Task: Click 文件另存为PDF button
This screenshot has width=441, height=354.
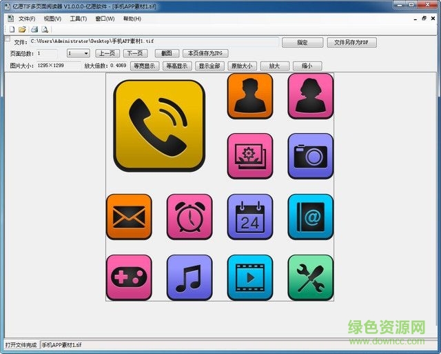Action: [x=351, y=43]
